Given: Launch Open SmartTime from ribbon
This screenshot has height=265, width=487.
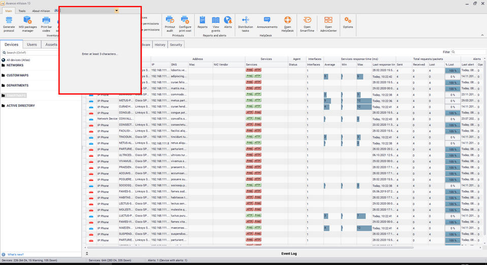Looking at the screenshot, I should pyautogui.click(x=307, y=23).
